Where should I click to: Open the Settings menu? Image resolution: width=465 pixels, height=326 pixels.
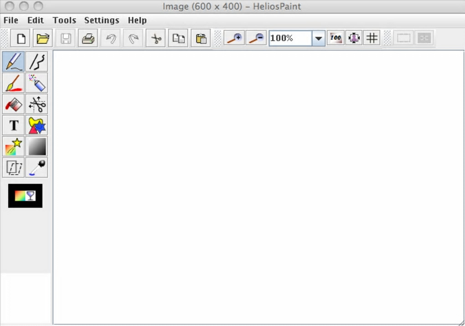(x=102, y=20)
